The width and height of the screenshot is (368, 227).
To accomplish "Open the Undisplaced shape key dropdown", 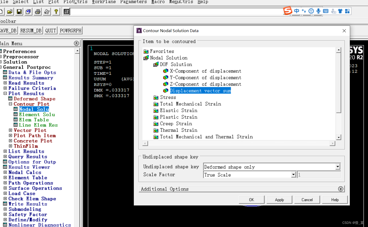I will [x=338, y=167].
